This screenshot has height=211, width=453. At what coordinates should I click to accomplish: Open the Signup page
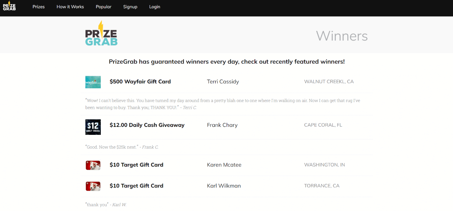(130, 7)
